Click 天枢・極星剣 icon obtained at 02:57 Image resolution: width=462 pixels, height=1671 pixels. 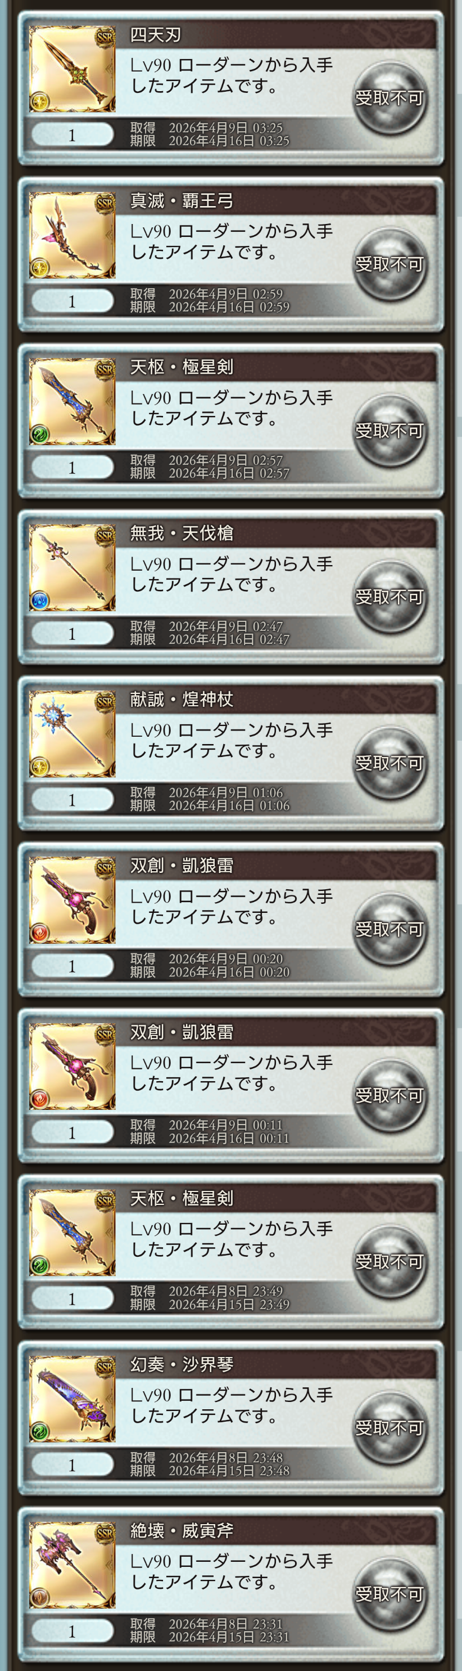point(72,401)
